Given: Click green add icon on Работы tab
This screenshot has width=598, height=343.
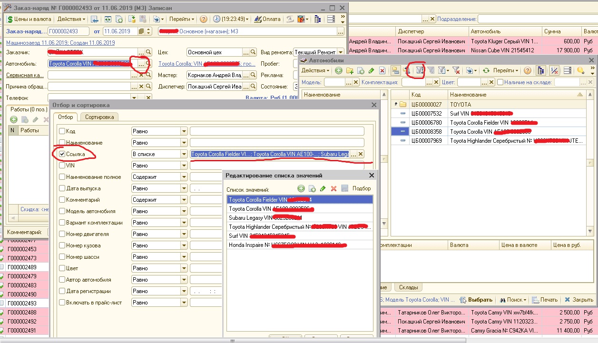Looking at the screenshot, I should [x=14, y=119].
